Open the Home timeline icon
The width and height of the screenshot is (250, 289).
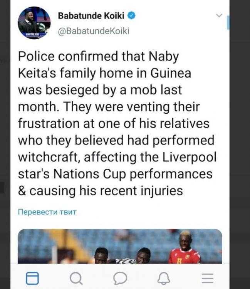32,278
